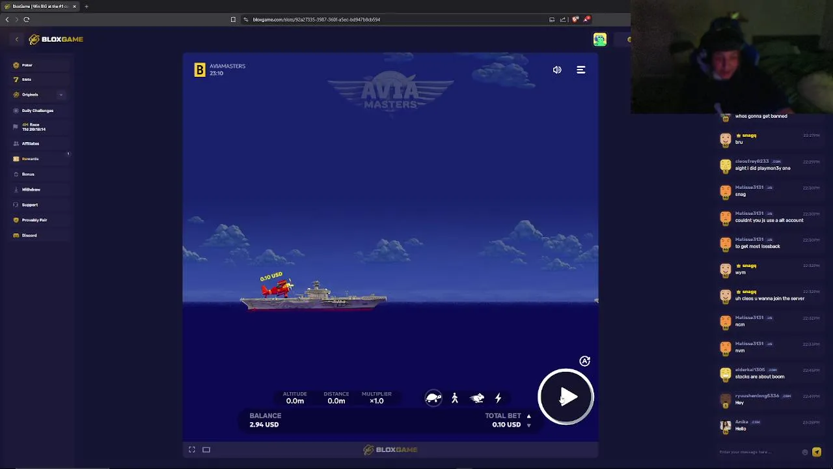Viewport: 833px width, 469px height.
Task: Enter fullscreen mode for the game
Action: (x=192, y=449)
